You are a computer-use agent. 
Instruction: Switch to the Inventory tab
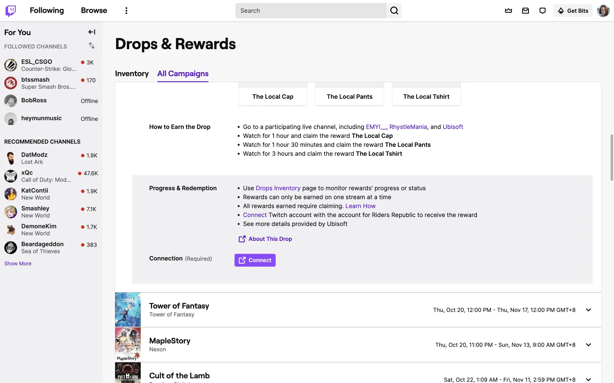point(132,74)
